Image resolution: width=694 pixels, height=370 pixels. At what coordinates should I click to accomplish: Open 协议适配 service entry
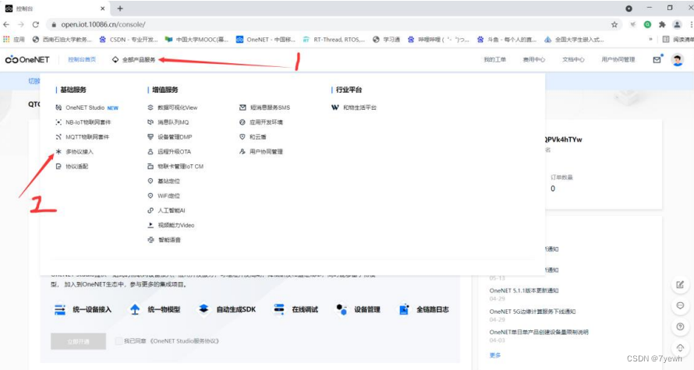pyautogui.click(x=73, y=166)
